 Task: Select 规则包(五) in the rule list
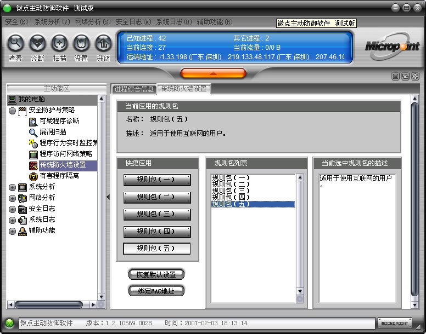point(253,204)
